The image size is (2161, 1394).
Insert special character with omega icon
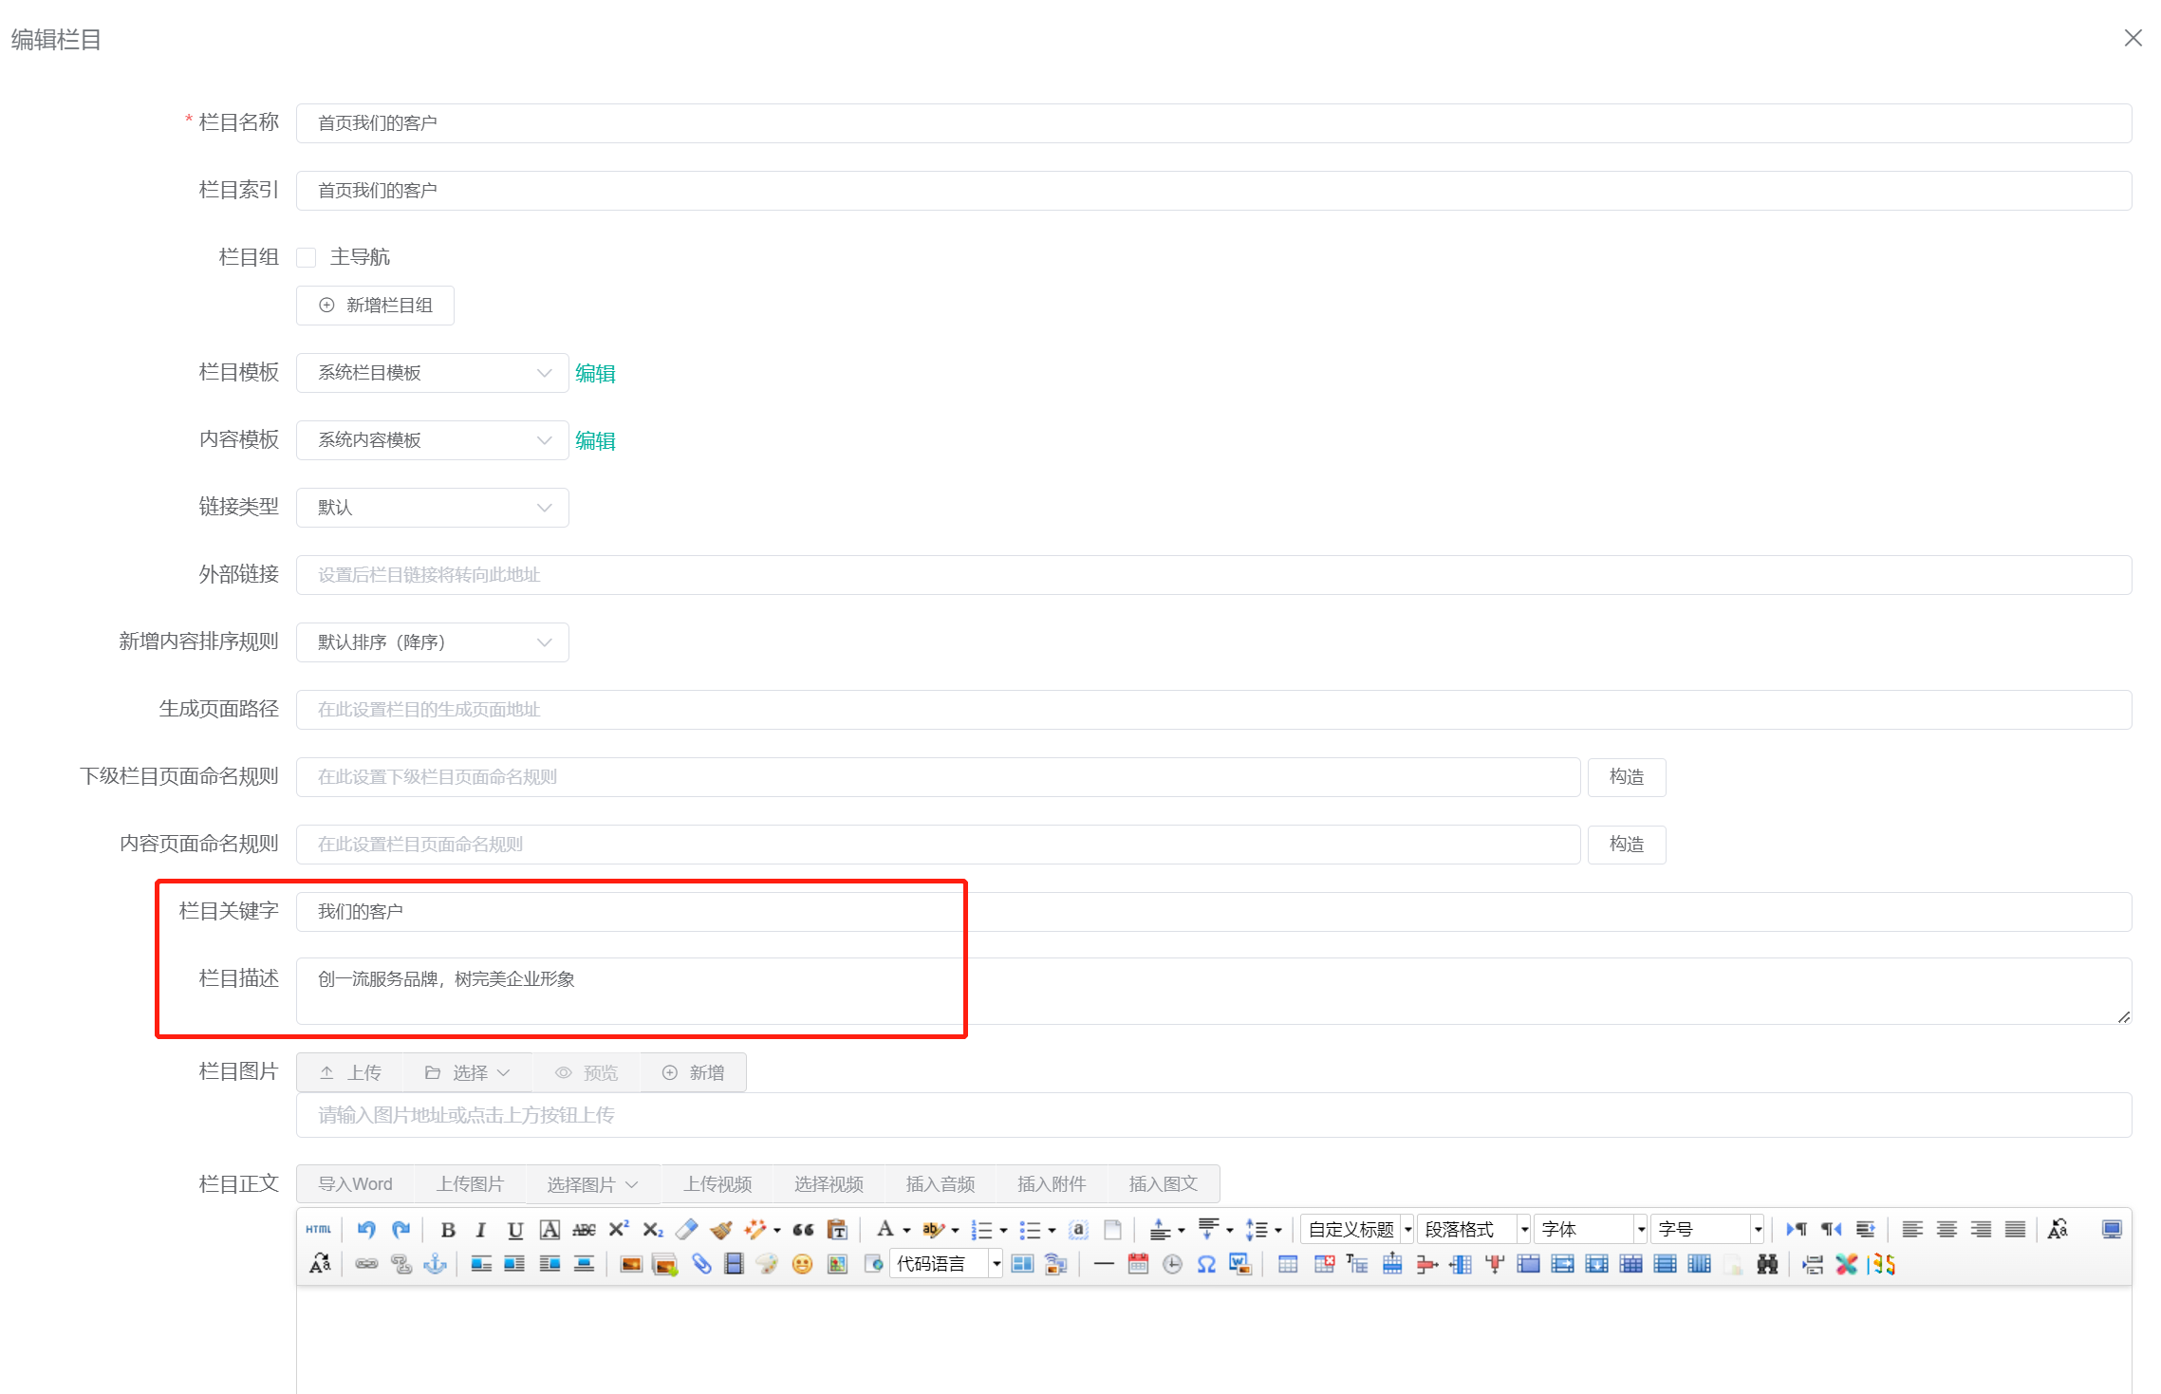pos(1205,1264)
